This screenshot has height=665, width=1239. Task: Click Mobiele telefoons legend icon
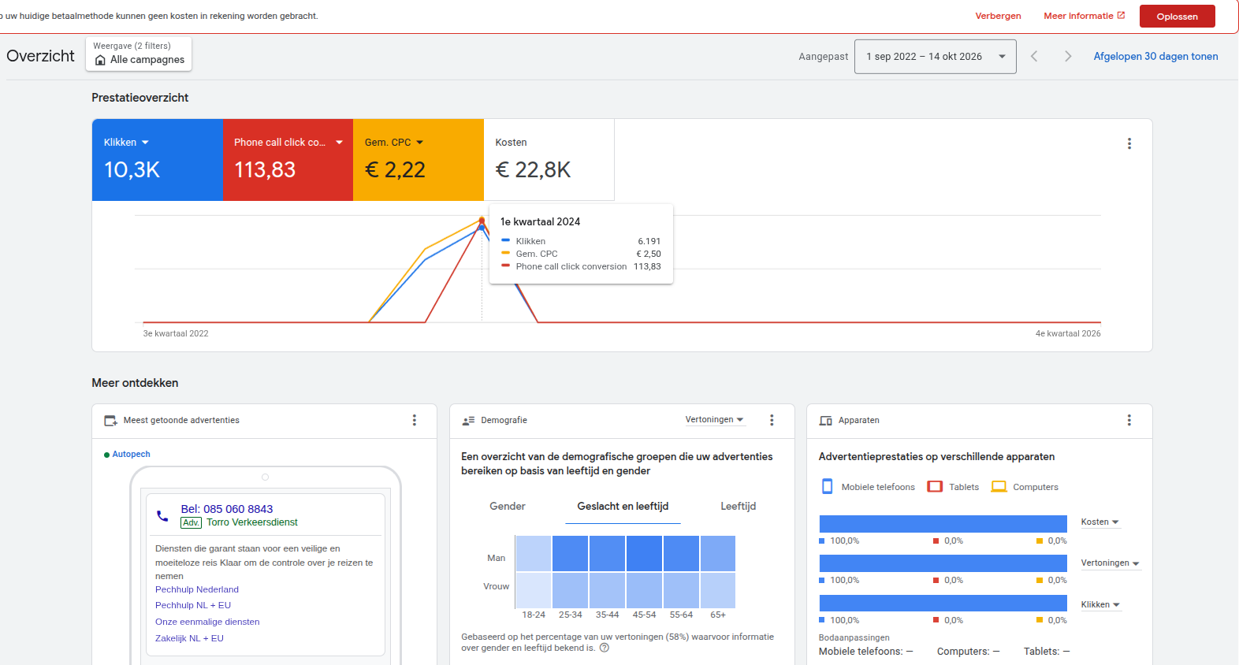(x=827, y=486)
